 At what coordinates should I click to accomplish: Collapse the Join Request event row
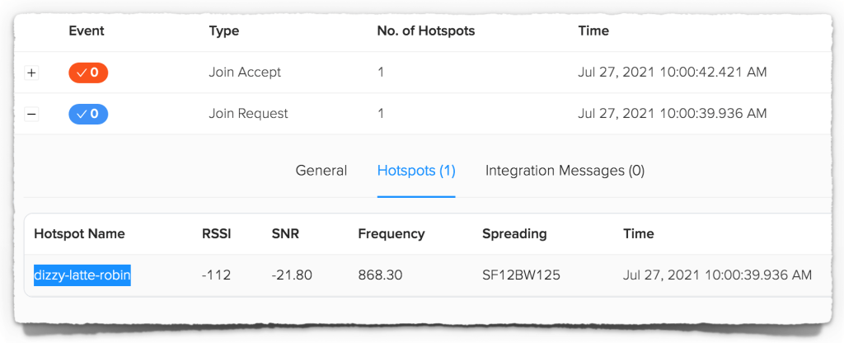[32, 114]
